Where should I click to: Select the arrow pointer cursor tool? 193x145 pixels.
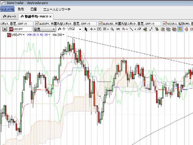point(86,29)
